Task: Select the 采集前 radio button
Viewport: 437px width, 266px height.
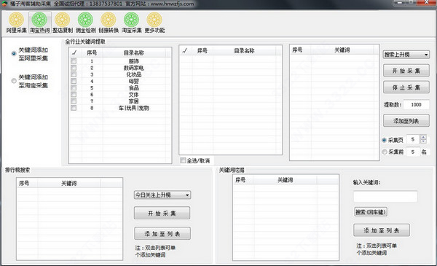Action: click(x=385, y=152)
